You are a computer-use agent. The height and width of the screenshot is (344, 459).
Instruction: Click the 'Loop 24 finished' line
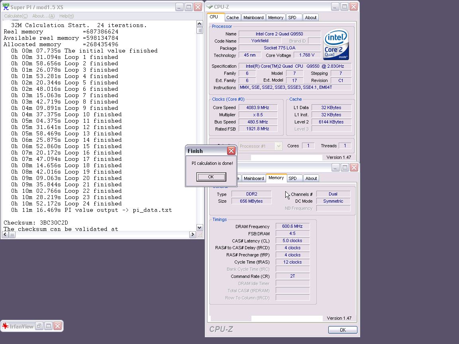click(66, 203)
